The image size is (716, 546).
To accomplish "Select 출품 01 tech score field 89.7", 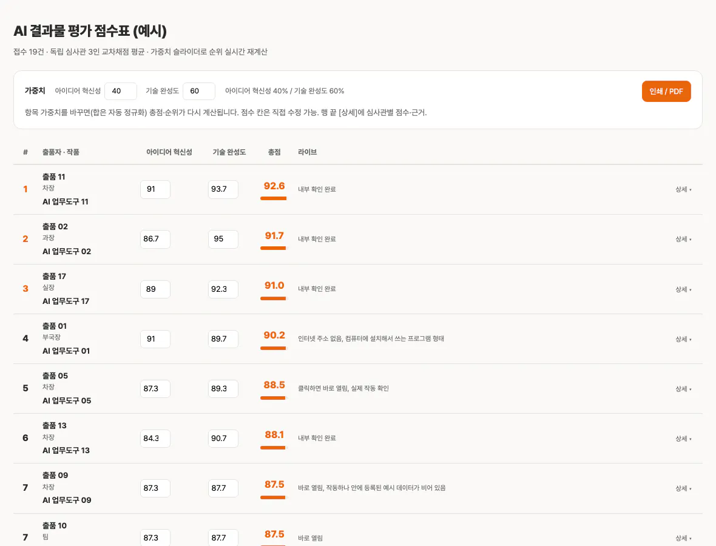I will pyautogui.click(x=223, y=339).
